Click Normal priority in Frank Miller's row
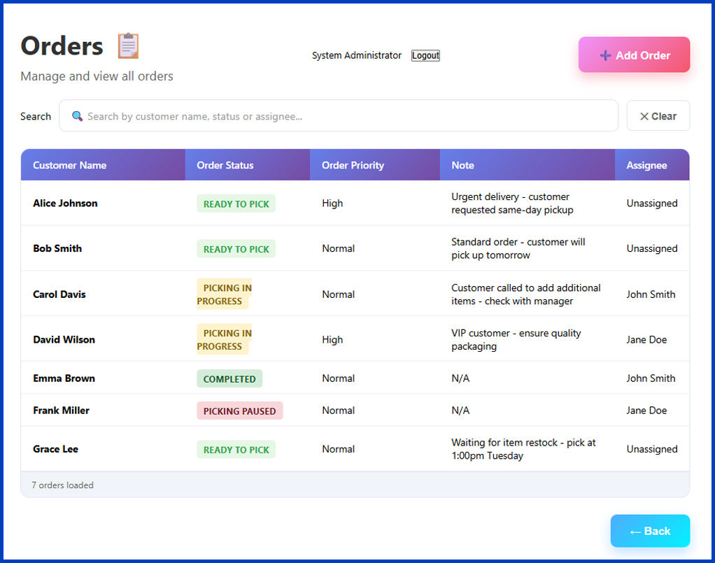The image size is (715, 563). pyautogui.click(x=338, y=411)
